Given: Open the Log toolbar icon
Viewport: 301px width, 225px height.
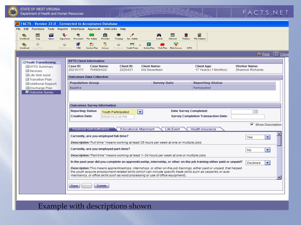Looking at the screenshot, I should pyautogui.click(x=38, y=36).
